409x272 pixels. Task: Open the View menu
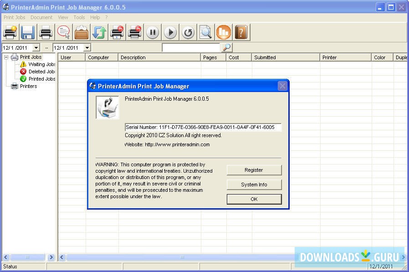63,17
